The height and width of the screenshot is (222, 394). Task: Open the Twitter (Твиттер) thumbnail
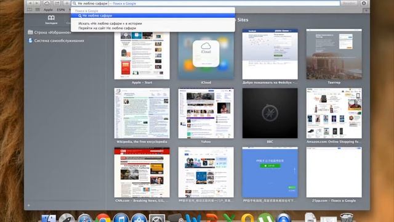(334, 54)
